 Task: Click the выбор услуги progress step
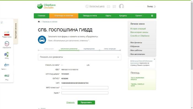pyautogui.click(x=49, y=49)
